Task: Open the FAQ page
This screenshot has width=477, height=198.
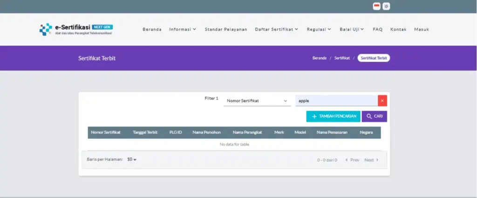Action: click(377, 29)
